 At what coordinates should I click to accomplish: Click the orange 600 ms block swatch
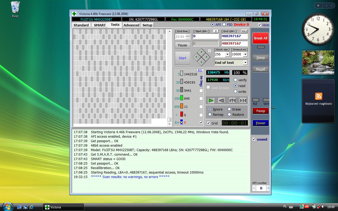coord(182,106)
